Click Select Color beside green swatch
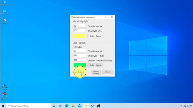This screenshot has height=108, width=193. point(95,65)
